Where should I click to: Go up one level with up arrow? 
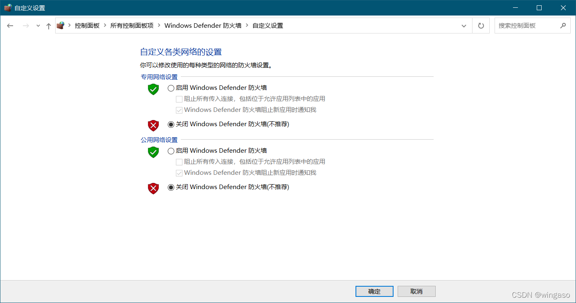pos(49,26)
